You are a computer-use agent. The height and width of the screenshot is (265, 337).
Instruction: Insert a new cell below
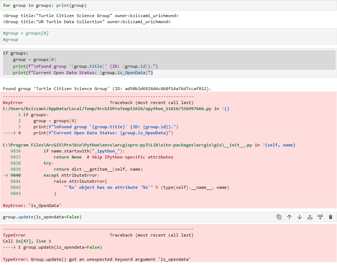pyautogui.click(x=320, y=217)
